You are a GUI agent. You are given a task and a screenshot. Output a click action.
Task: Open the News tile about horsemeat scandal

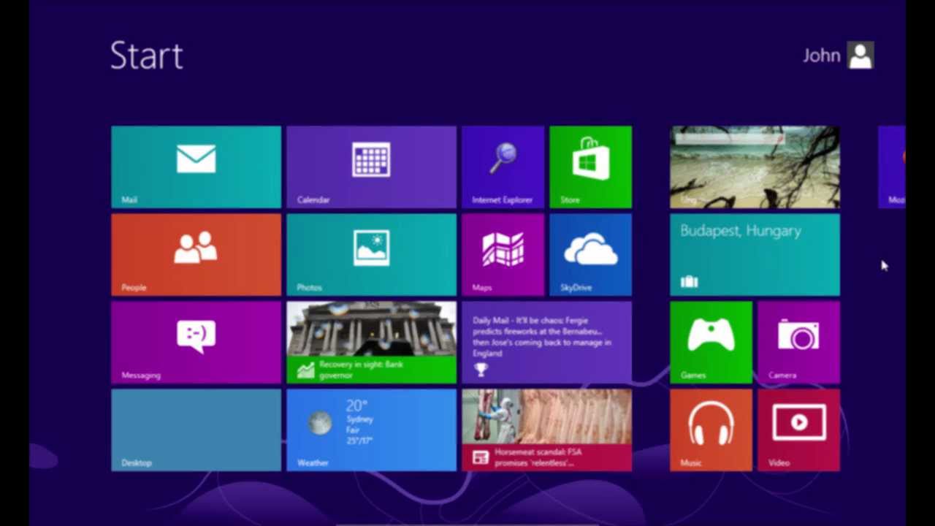(546, 430)
